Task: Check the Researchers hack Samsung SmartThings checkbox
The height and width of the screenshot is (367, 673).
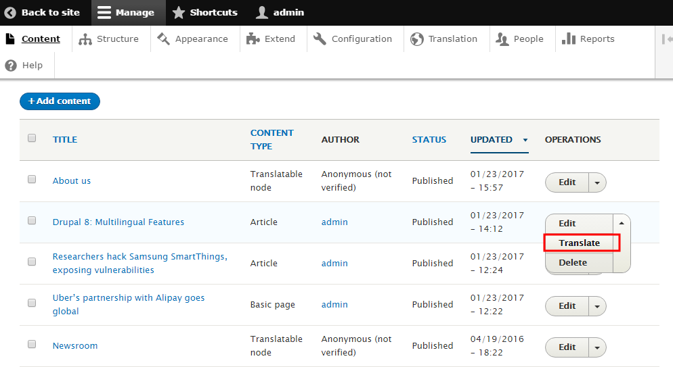Action: point(32,262)
